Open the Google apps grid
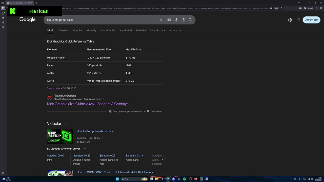This screenshot has width=324, height=182. [298, 20]
